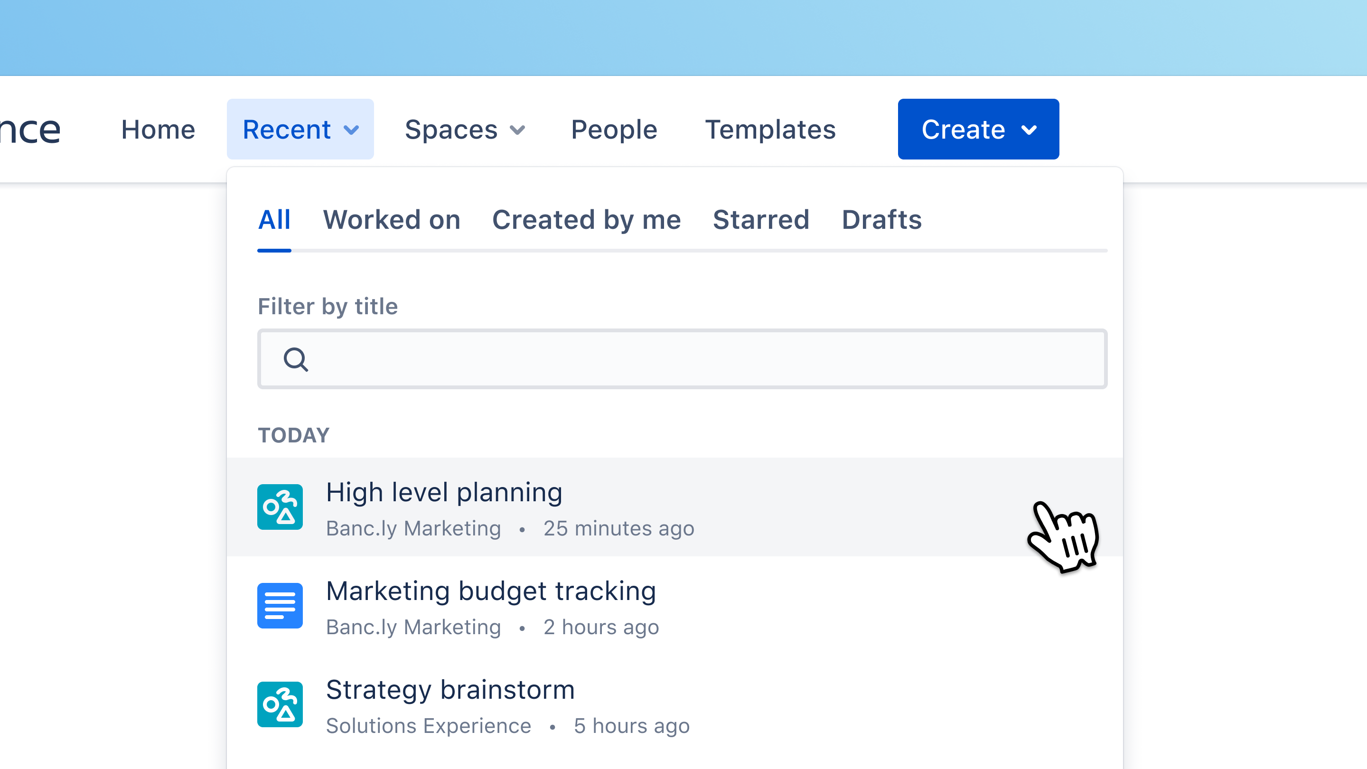Image resolution: width=1367 pixels, height=769 pixels.
Task: Expand the Spaces dropdown chevron
Action: 517,130
